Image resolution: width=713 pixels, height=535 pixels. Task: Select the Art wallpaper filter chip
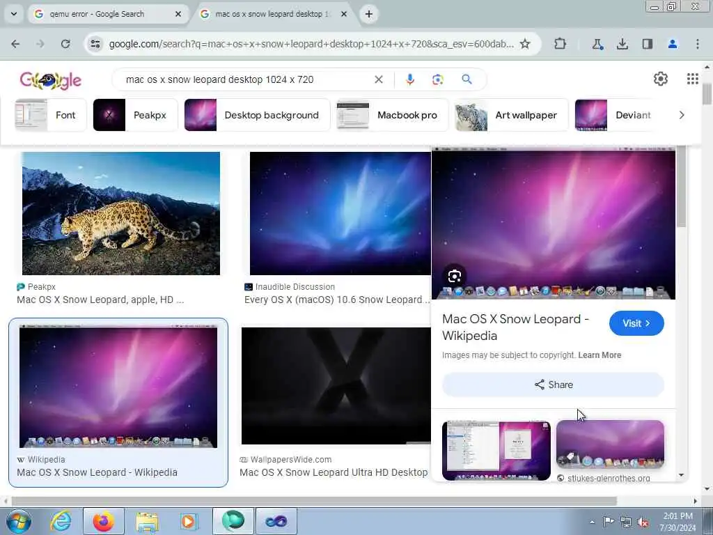512,115
